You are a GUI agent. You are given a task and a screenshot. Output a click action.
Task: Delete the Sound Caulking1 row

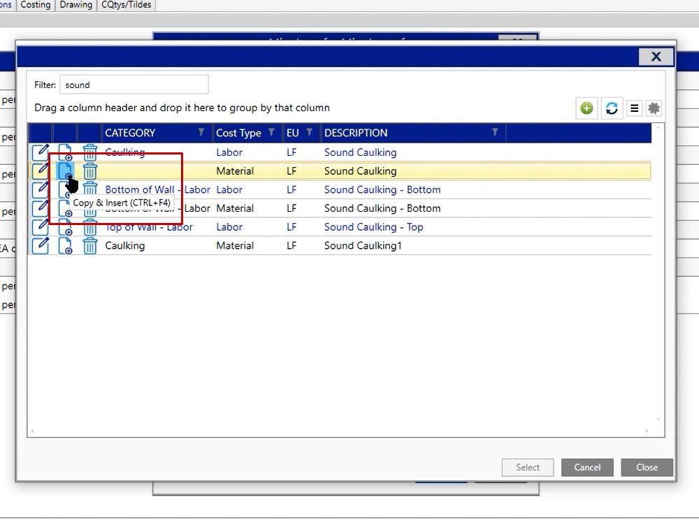coord(90,246)
